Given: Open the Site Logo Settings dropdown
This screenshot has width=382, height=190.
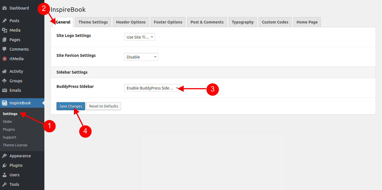Looking at the screenshot, I should tap(140, 37).
